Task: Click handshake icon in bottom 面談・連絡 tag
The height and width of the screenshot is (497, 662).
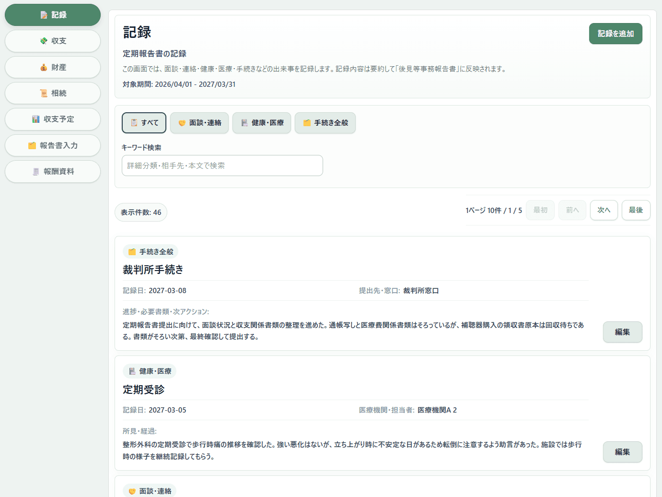Action: 132,491
